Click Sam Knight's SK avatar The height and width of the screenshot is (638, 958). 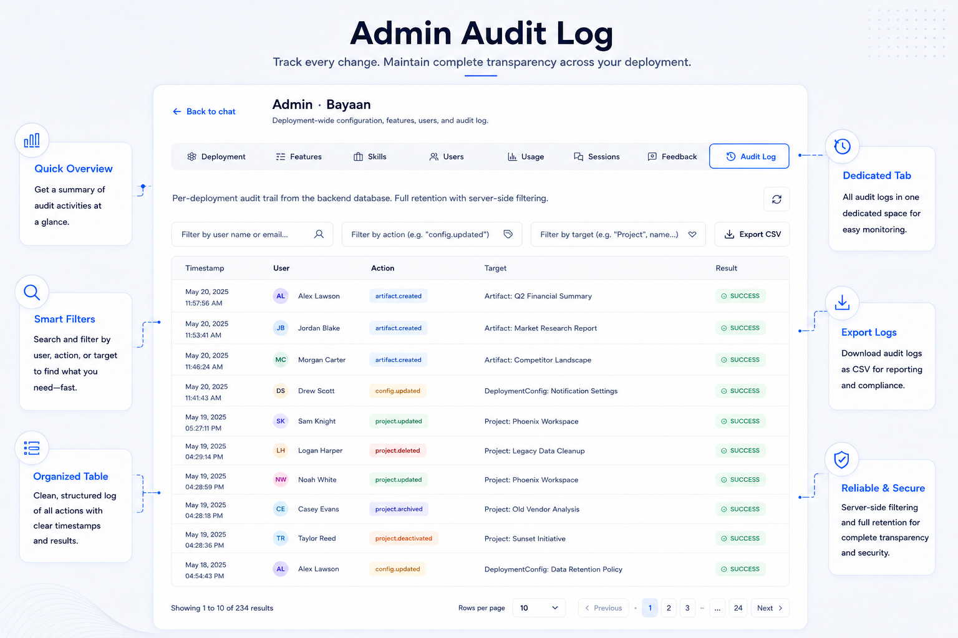(x=281, y=421)
